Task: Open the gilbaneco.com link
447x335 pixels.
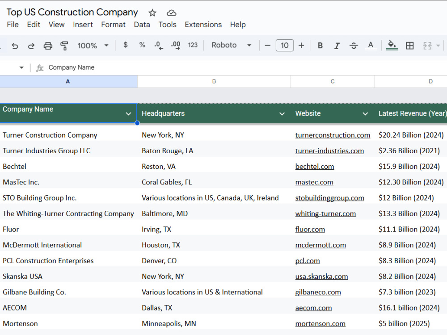Action: [318, 292]
